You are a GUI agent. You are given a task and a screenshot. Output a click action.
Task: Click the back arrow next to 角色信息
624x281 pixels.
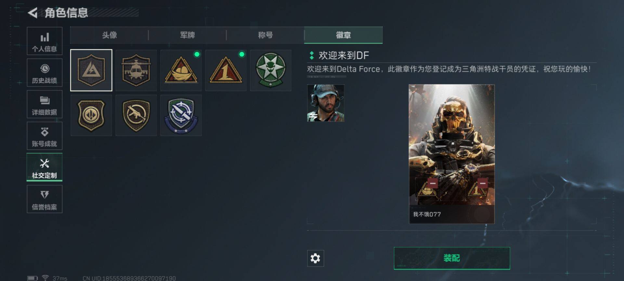32,13
